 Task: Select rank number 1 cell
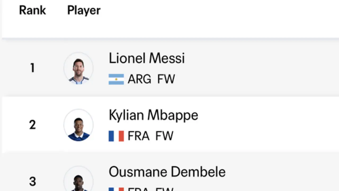coord(32,68)
